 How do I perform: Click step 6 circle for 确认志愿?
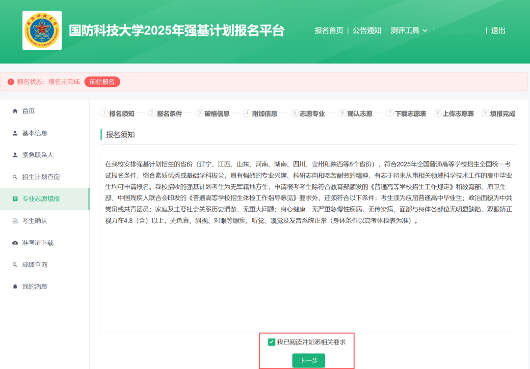tap(343, 113)
